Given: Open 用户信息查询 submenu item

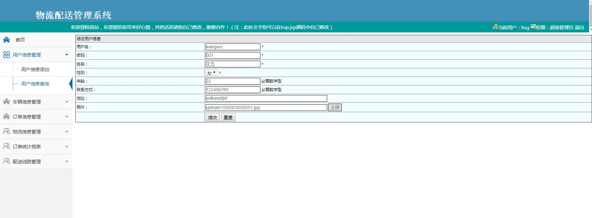Looking at the screenshot, I should pyautogui.click(x=35, y=84).
